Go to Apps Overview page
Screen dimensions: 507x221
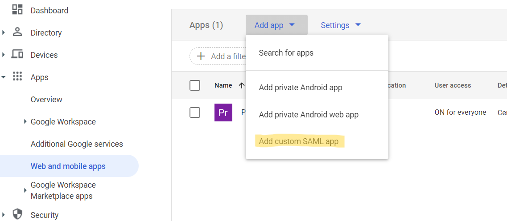pyautogui.click(x=46, y=99)
